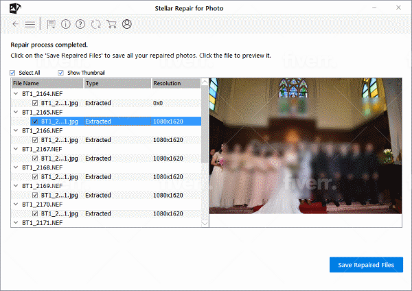Toggle the Select All checkbox
412x291 pixels.
tap(12, 73)
